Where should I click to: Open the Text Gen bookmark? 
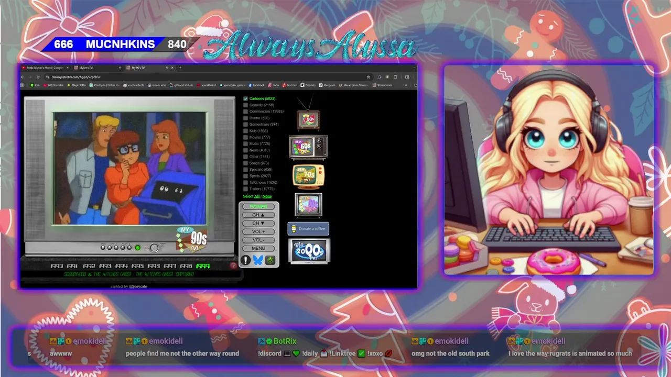click(290, 85)
